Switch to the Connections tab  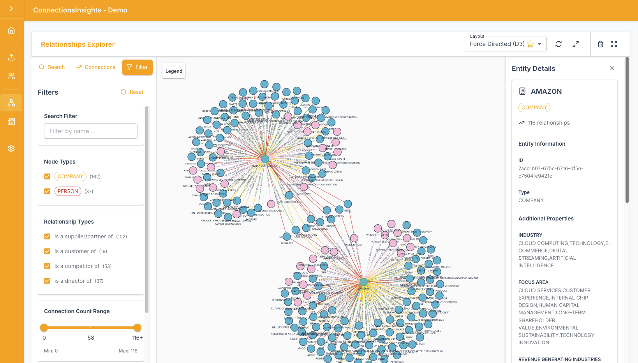point(95,67)
